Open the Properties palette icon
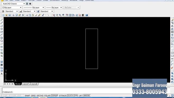Image resolution: width=174 pixels, height=98 pixels. (x=67, y=15)
